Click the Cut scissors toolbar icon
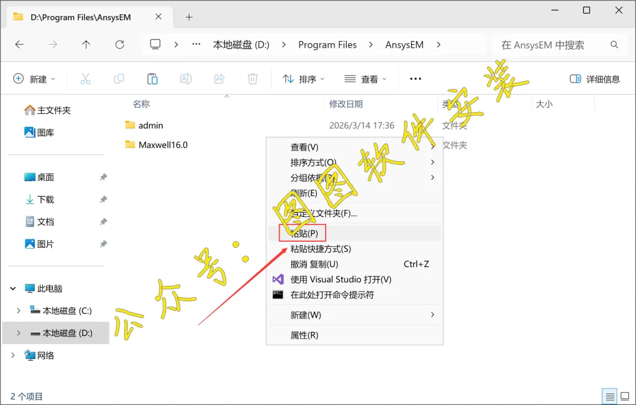Image resolution: width=636 pixels, height=405 pixels. pyautogui.click(x=85, y=79)
